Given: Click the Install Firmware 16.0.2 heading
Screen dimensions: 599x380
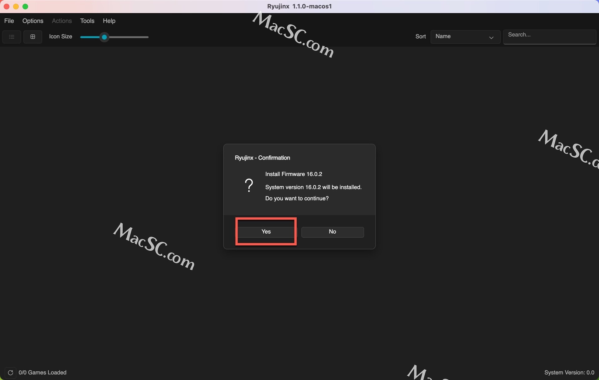Looking at the screenshot, I should 294,174.
